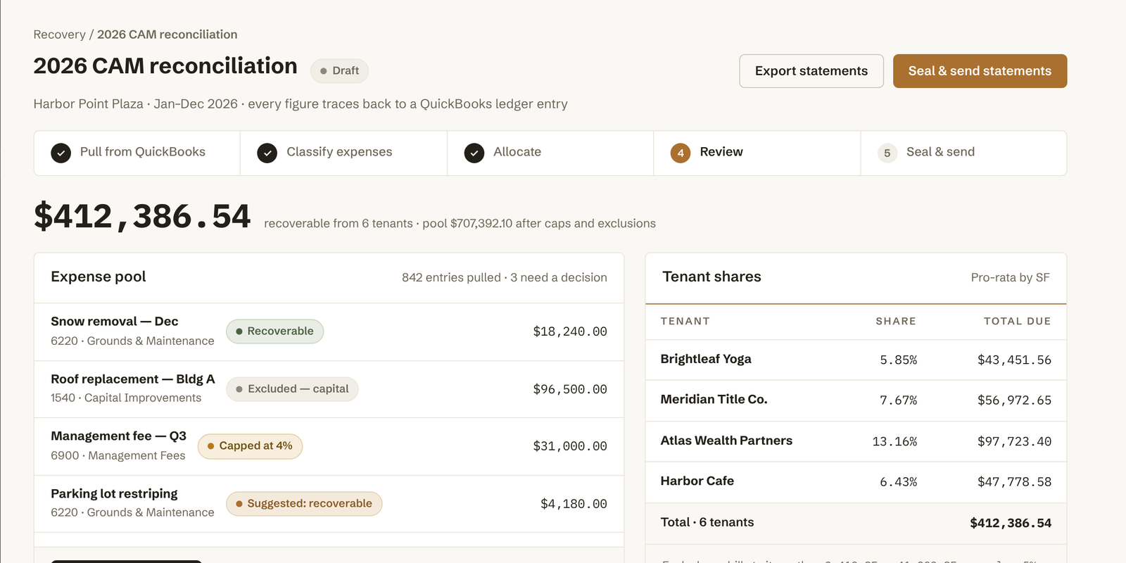Click the Suggested: recoverable tag
This screenshot has height=563, width=1126.
click(x=304, y=504)
